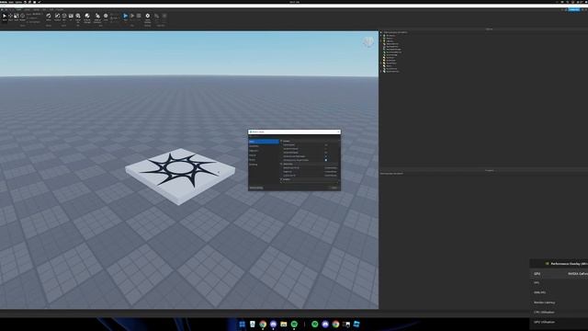This screenshot has height=331, width=588.
Task: Expand the Lighting node in Explorer
Action: click(381, 41)
